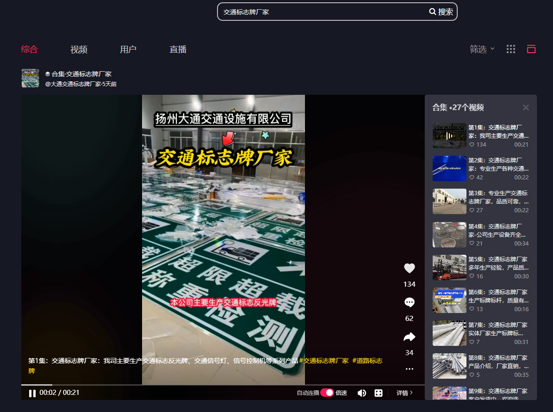Open 第6集 video thumbnail
This screenshot has height=412, width=553.
[x=449, y=300]
